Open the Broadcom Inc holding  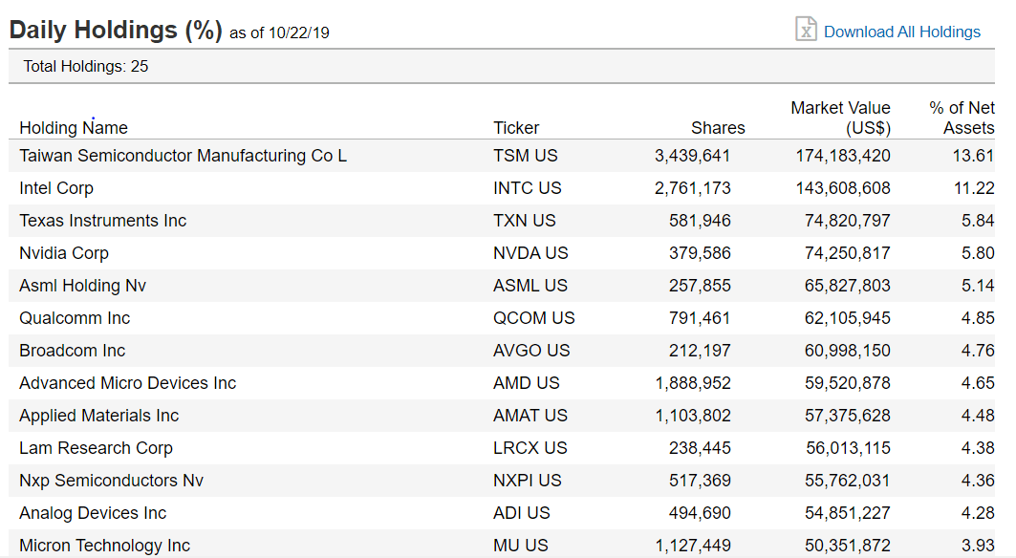coord(72,350)
